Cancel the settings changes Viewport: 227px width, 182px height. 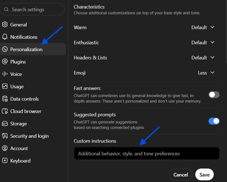click(180, 175)
